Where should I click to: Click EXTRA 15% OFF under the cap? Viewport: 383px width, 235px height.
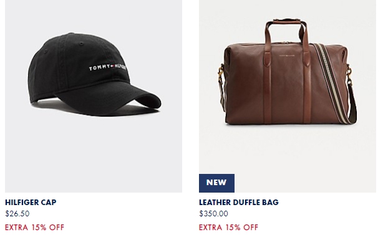pos(34,228)
